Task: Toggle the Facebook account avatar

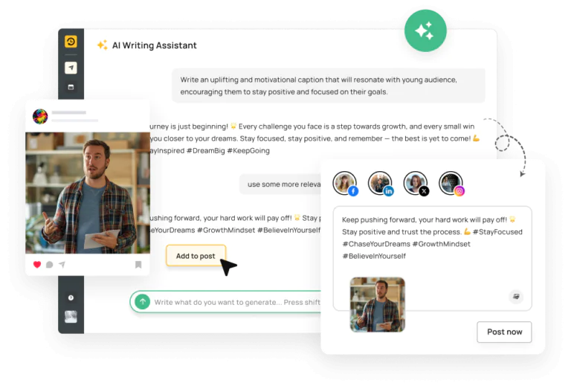Action: [x=345, y=183]
